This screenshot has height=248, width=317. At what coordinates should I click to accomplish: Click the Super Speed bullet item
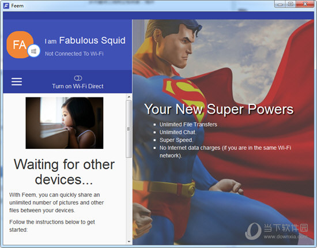pyautogui.click(x=176, y=140)
